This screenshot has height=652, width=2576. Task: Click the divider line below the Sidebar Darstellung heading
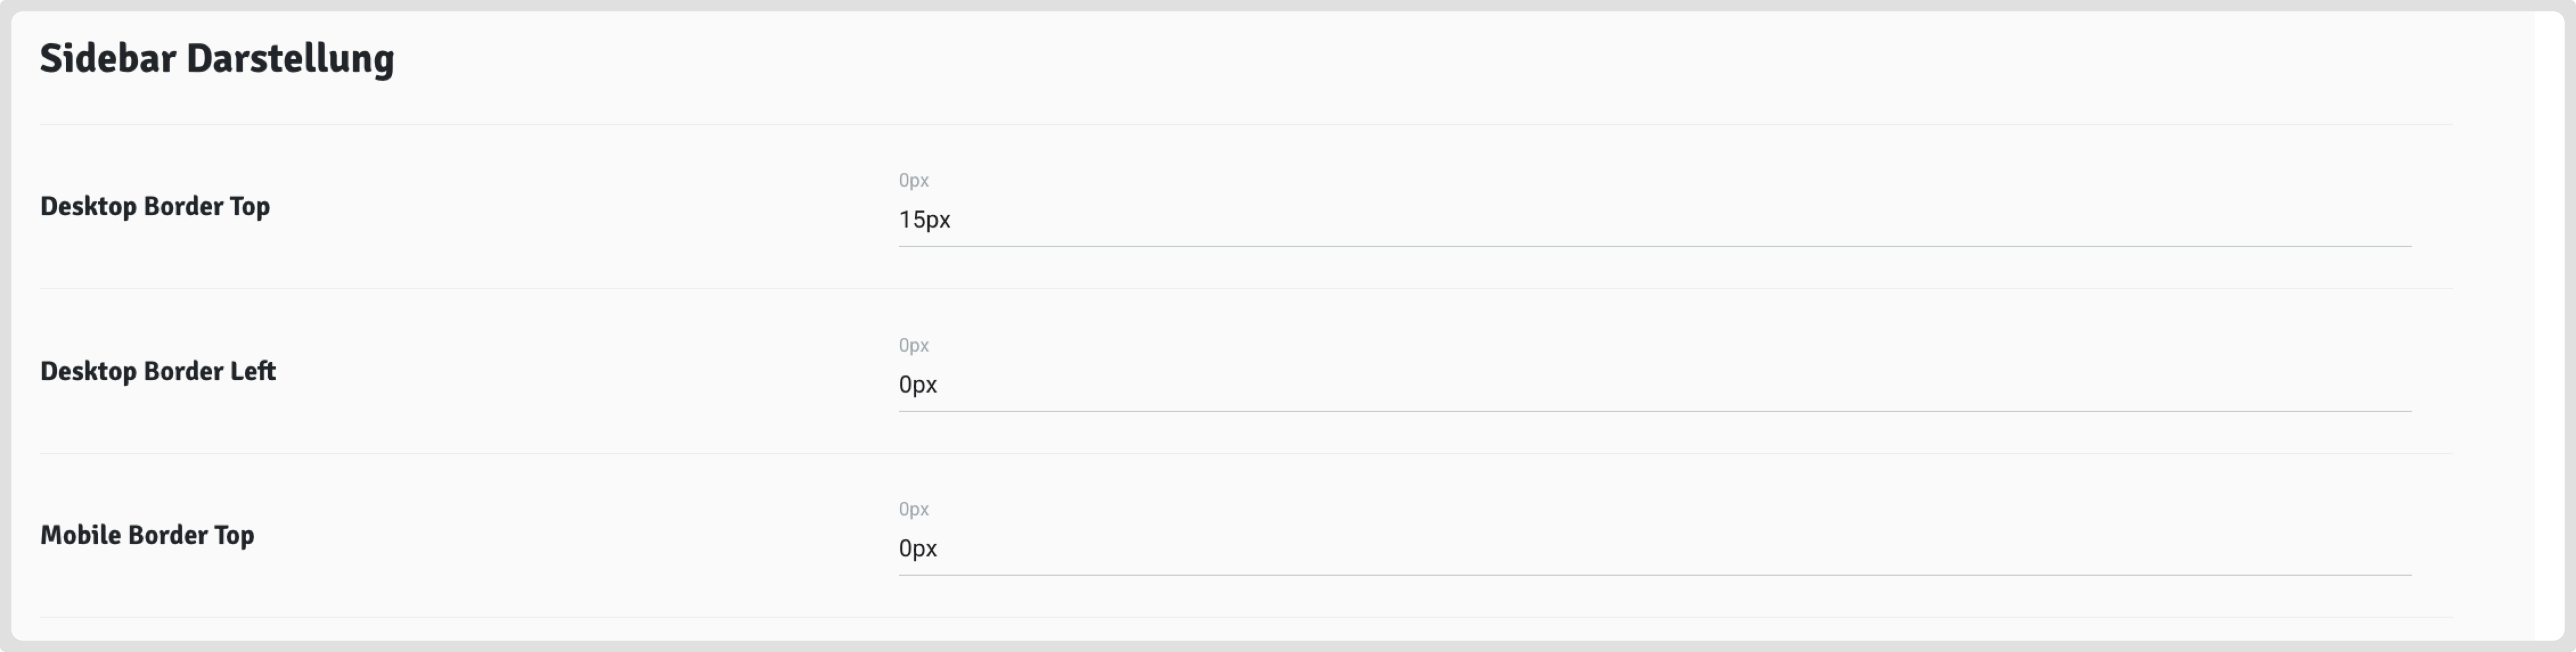[x=1245, y=125]
